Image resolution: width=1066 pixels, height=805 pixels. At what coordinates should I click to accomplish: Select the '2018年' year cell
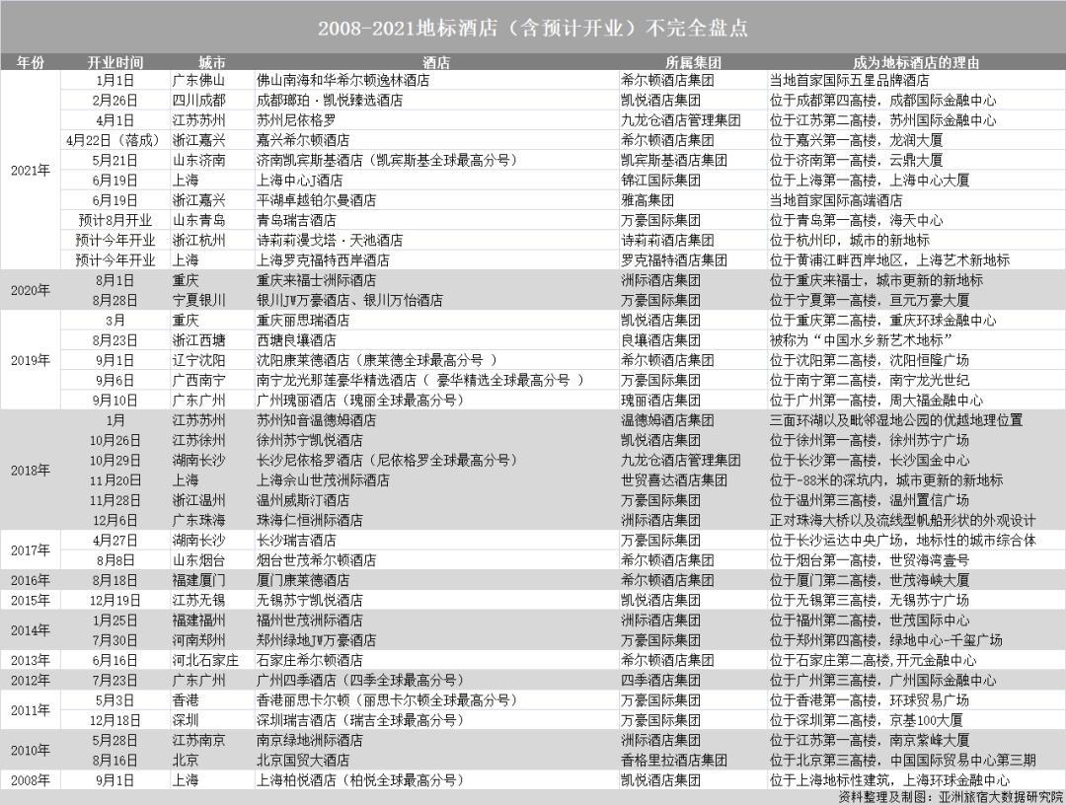click(x=31, y=471)
